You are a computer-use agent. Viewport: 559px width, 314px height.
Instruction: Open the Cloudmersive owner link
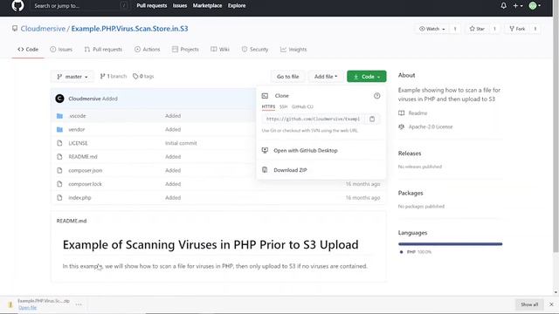43,29
